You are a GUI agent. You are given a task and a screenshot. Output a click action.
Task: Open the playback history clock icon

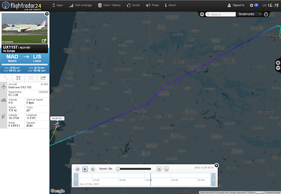click(266, 14)
